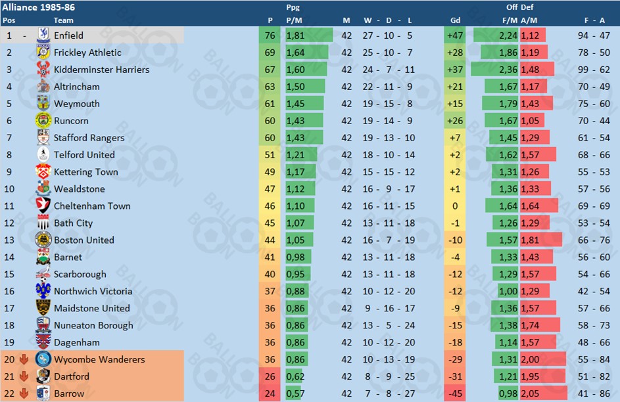Viewport: 620px width, 402px height.
Task: Click Enfield's green 76 points cell
Action: click(270, 35)
